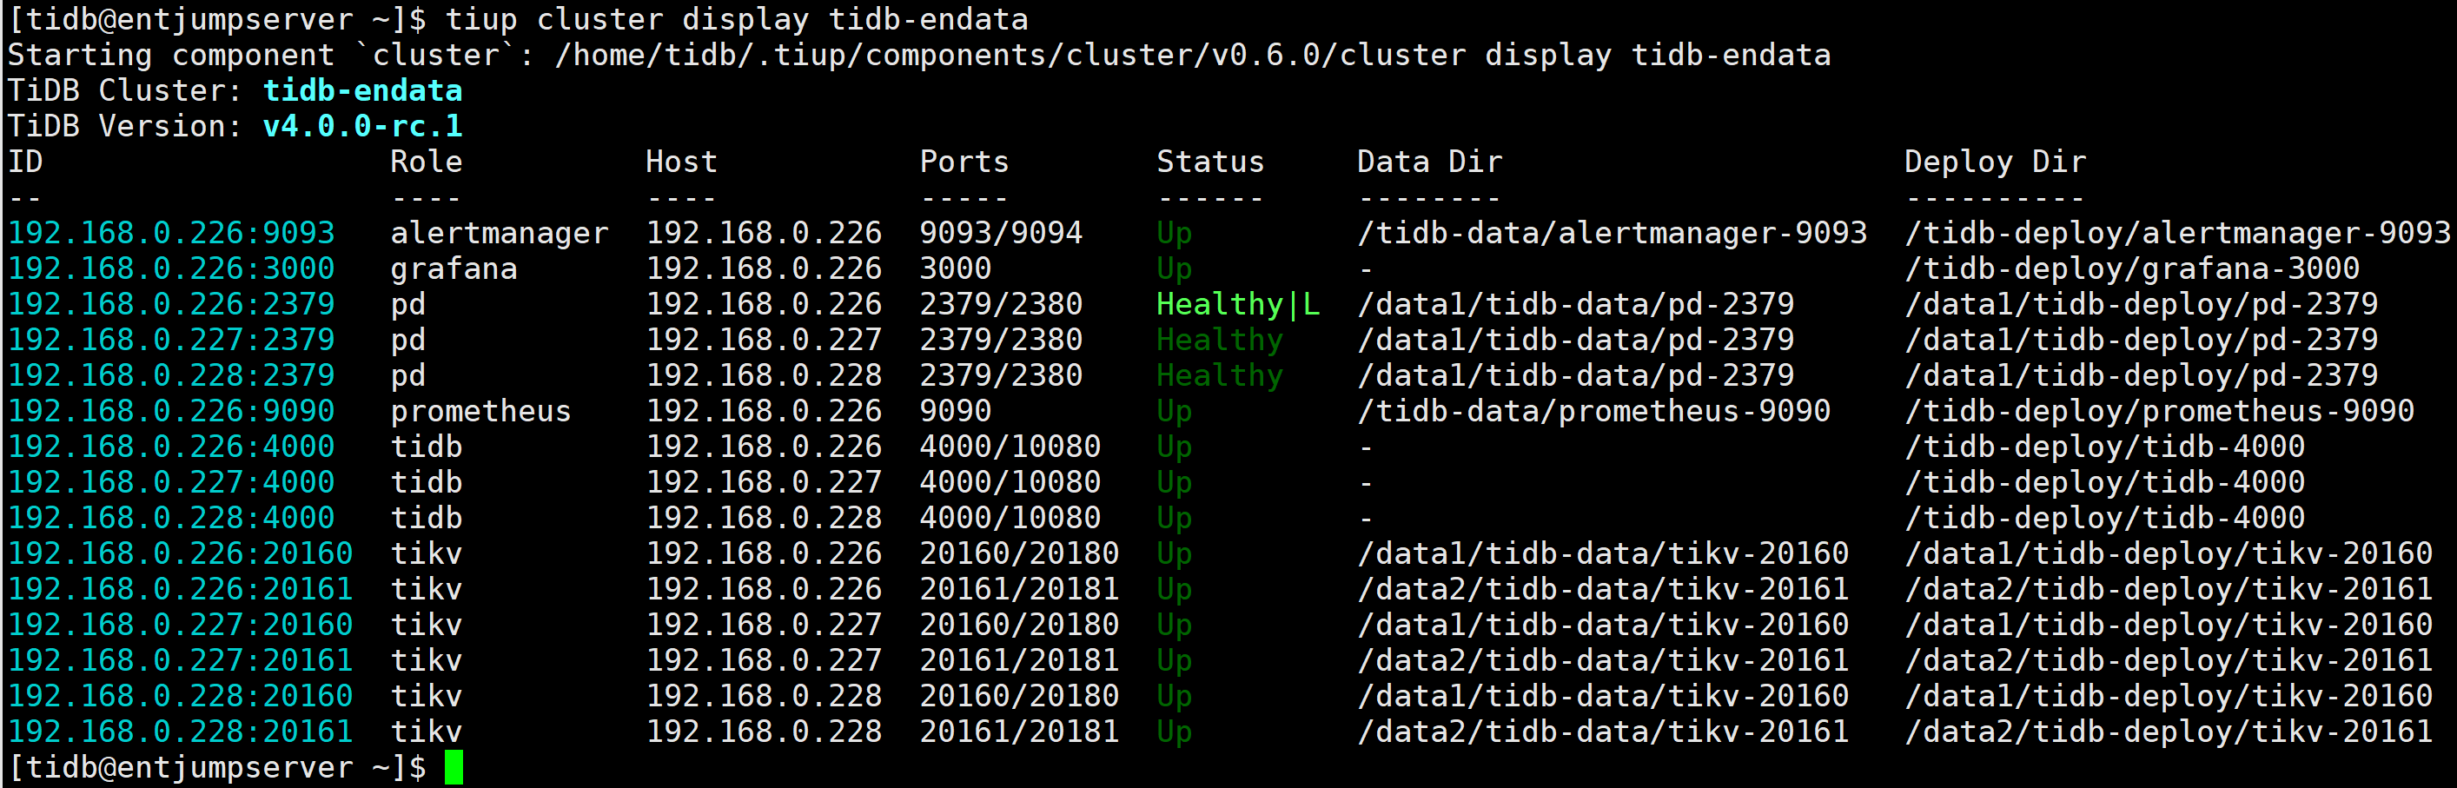Click the ID 192.168.0.228:2379
Screen dimensions: 2457x788
click(x=172, y=375)
